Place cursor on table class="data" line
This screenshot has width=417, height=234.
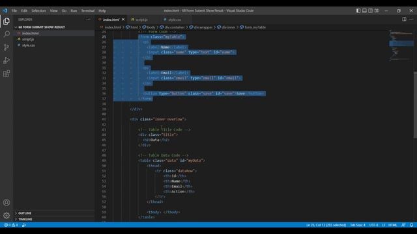click(x=171, y=161)
